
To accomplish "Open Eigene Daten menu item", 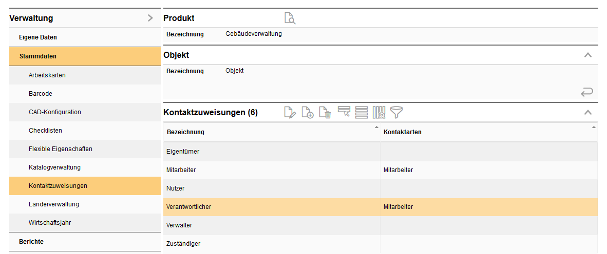I will pyautogui.click(x=38, y=37).
